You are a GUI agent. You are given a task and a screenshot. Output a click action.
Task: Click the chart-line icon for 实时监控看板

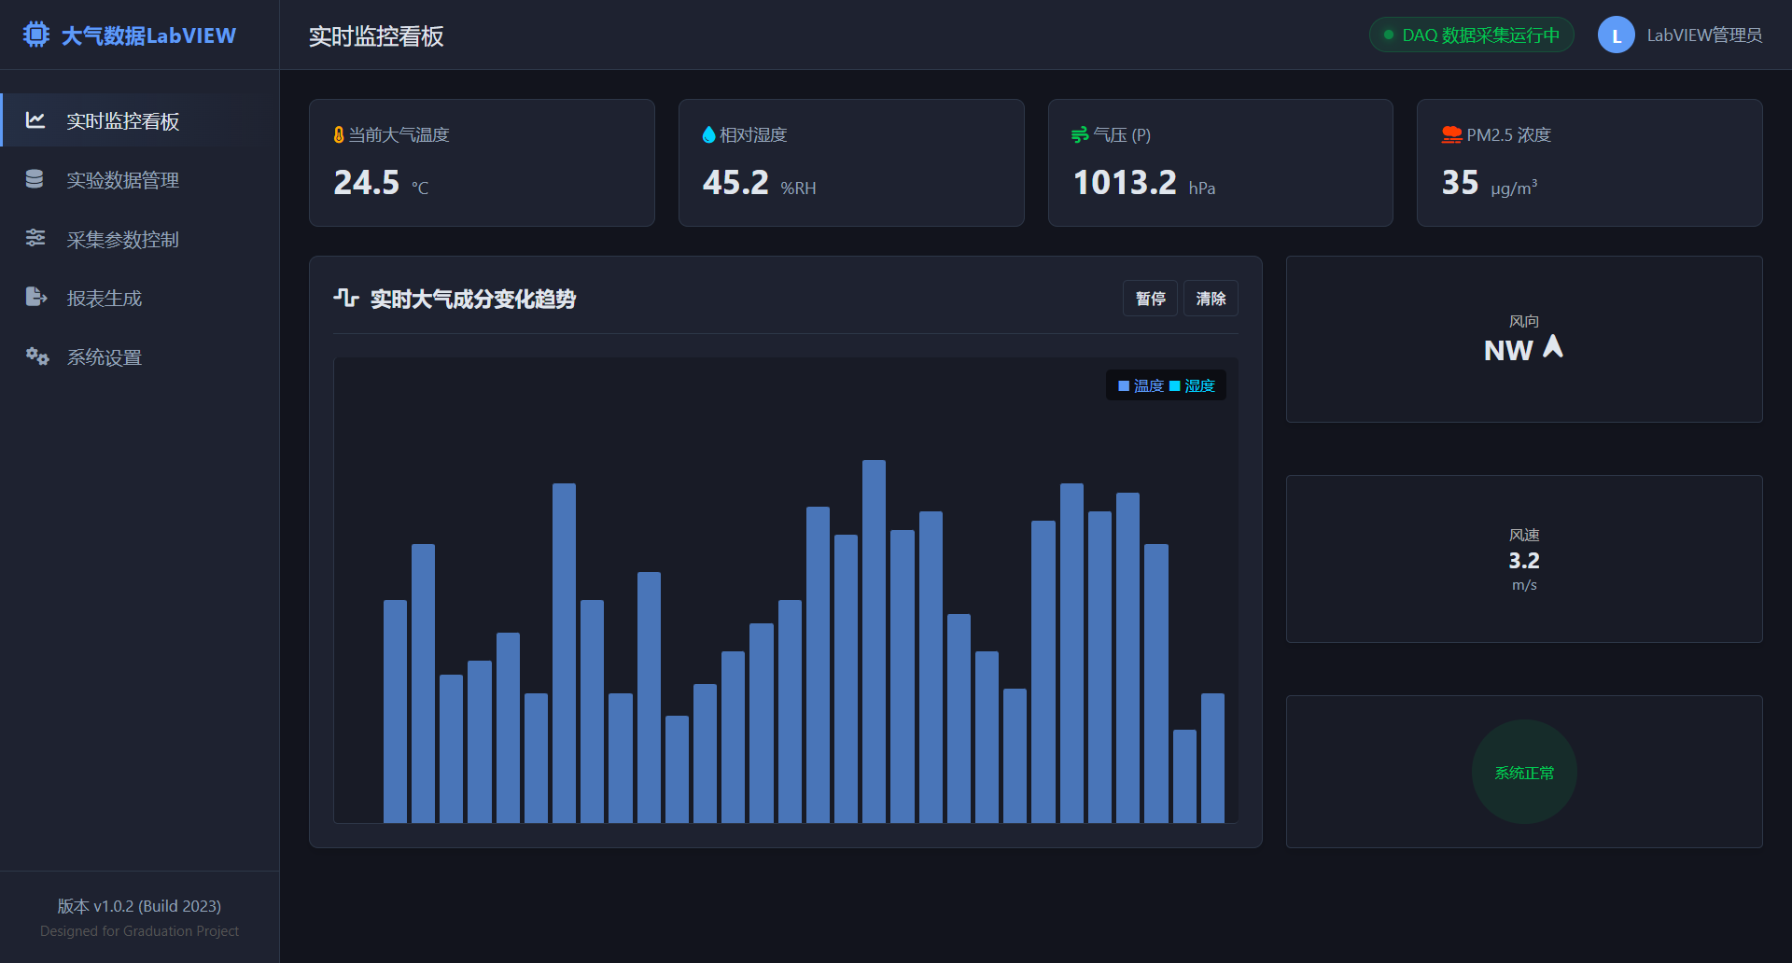coord(35,120)
